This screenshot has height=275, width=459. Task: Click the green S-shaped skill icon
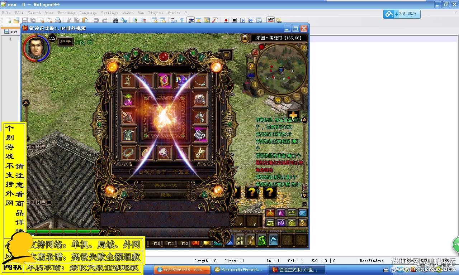click(x=262, y=240)
